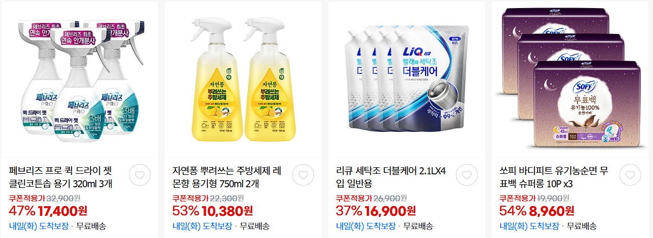Click 54% discount rate on Sofy item
The height and width of the screenshot is (238, 653).
coord(513,210)
